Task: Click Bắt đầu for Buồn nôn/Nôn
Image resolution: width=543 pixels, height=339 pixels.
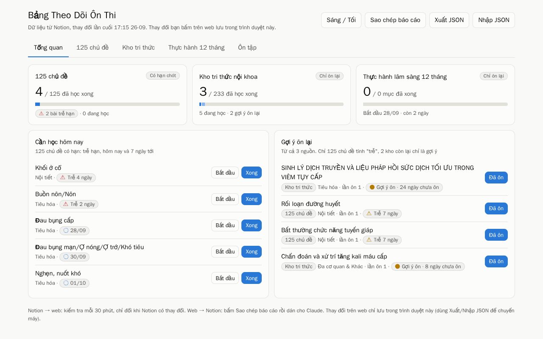Action: 225,199
